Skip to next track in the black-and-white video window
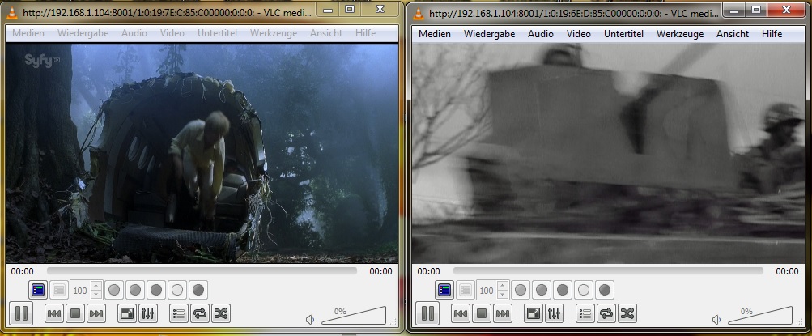Image resolution: width=812 pixels, height=336 pixels. [503, 313]
